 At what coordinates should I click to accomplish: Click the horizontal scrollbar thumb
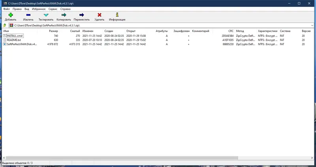(122, 158)
